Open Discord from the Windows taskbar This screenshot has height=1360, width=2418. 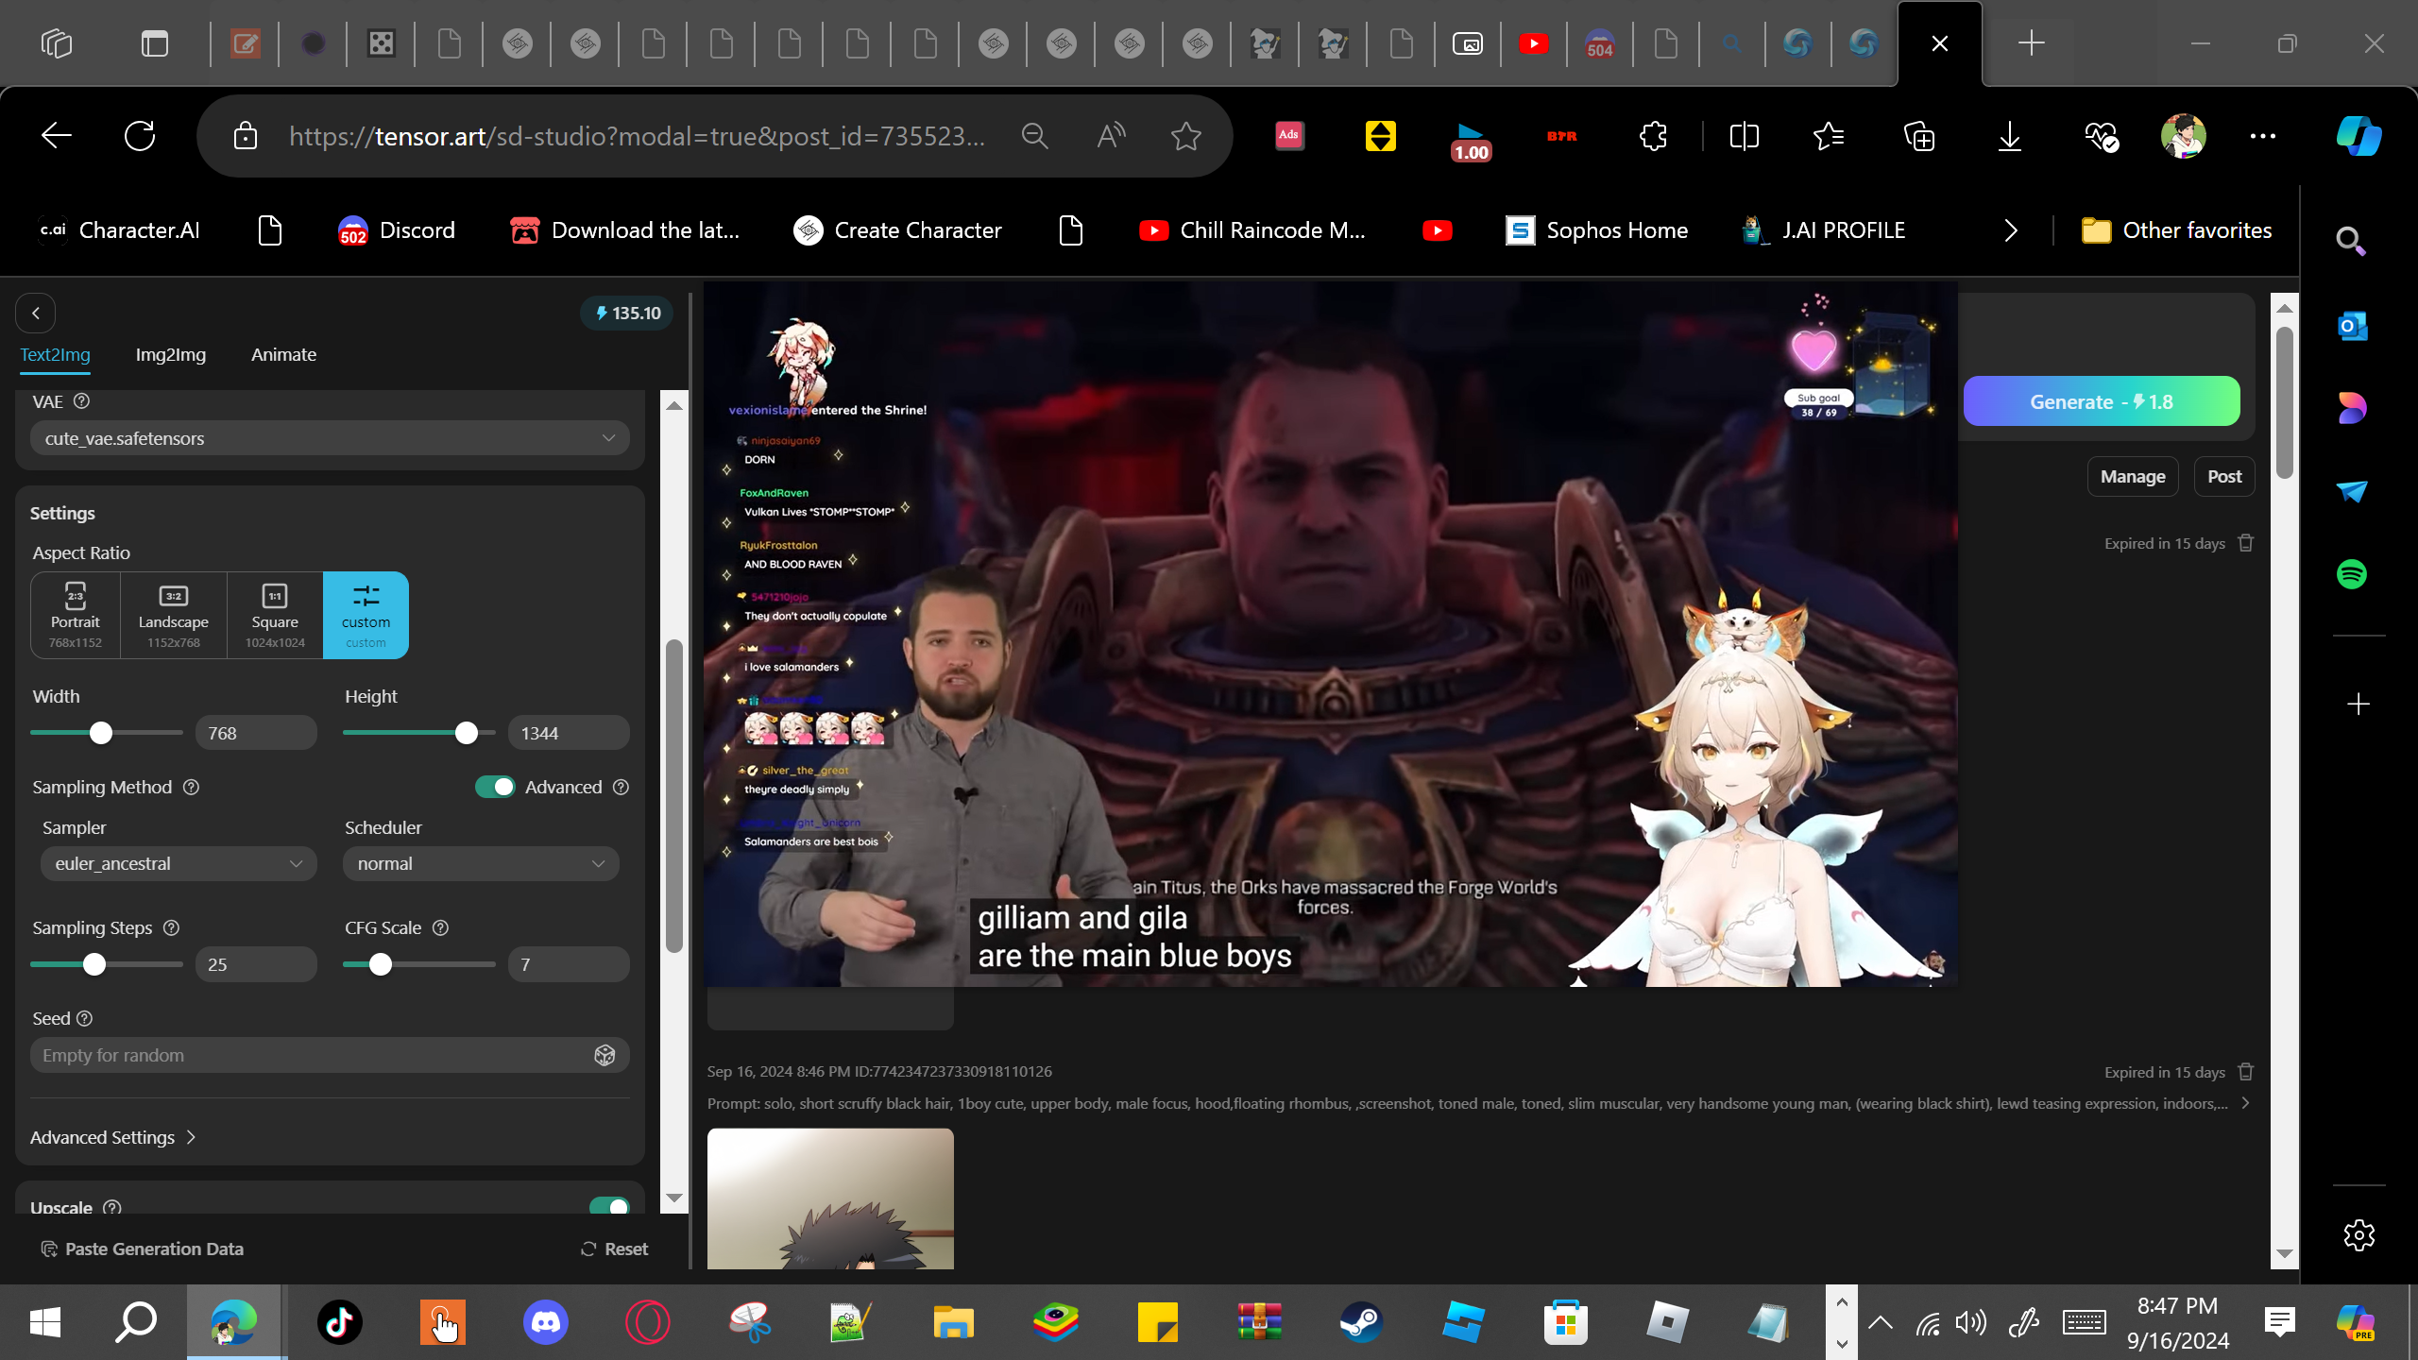coord(545,1322)
